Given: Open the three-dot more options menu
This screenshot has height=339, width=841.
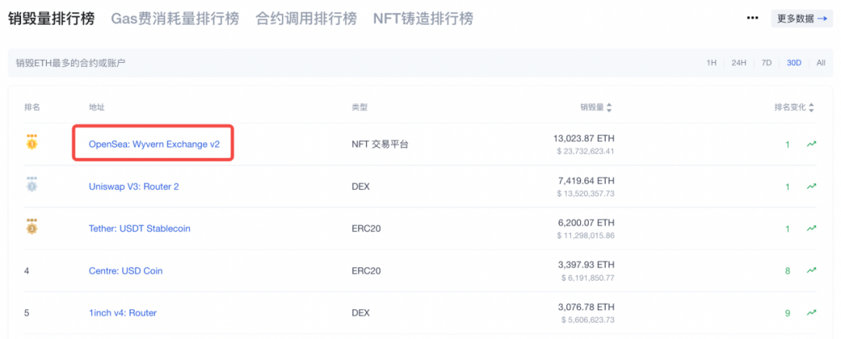Looking at the screenshot, I should coord(752,18).
